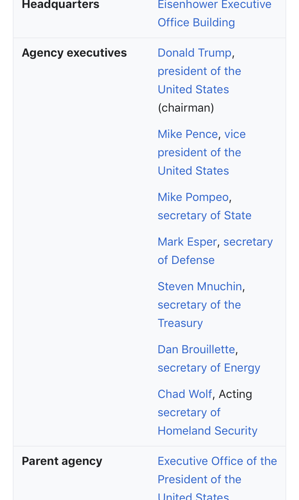Open the Donald Trump article link

pyautogui.click(x=194, y=53)
